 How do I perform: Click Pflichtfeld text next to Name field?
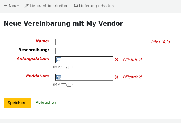[x=160, y=42]
